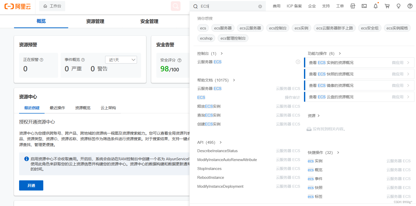Choose the ecshop suggestion chip
This screenshot has height=206, width=416.
coord(206,38)
